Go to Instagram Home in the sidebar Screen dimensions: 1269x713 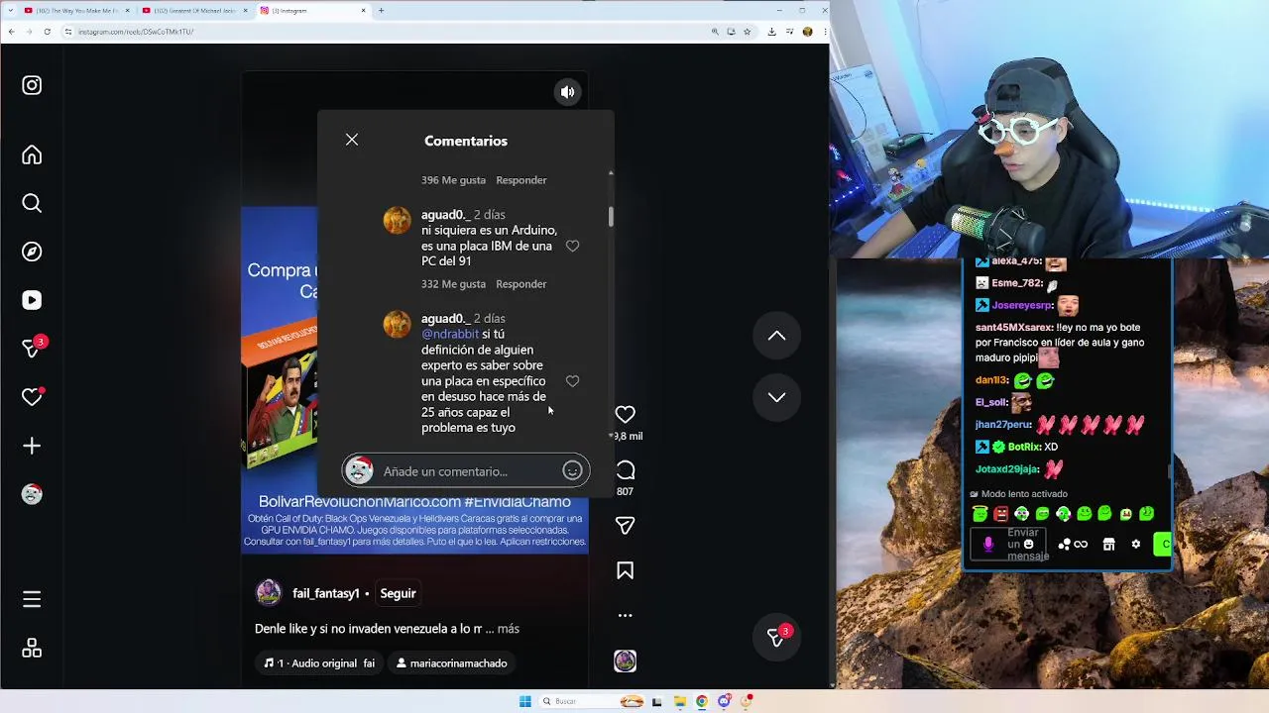click(x=32, y=154)
